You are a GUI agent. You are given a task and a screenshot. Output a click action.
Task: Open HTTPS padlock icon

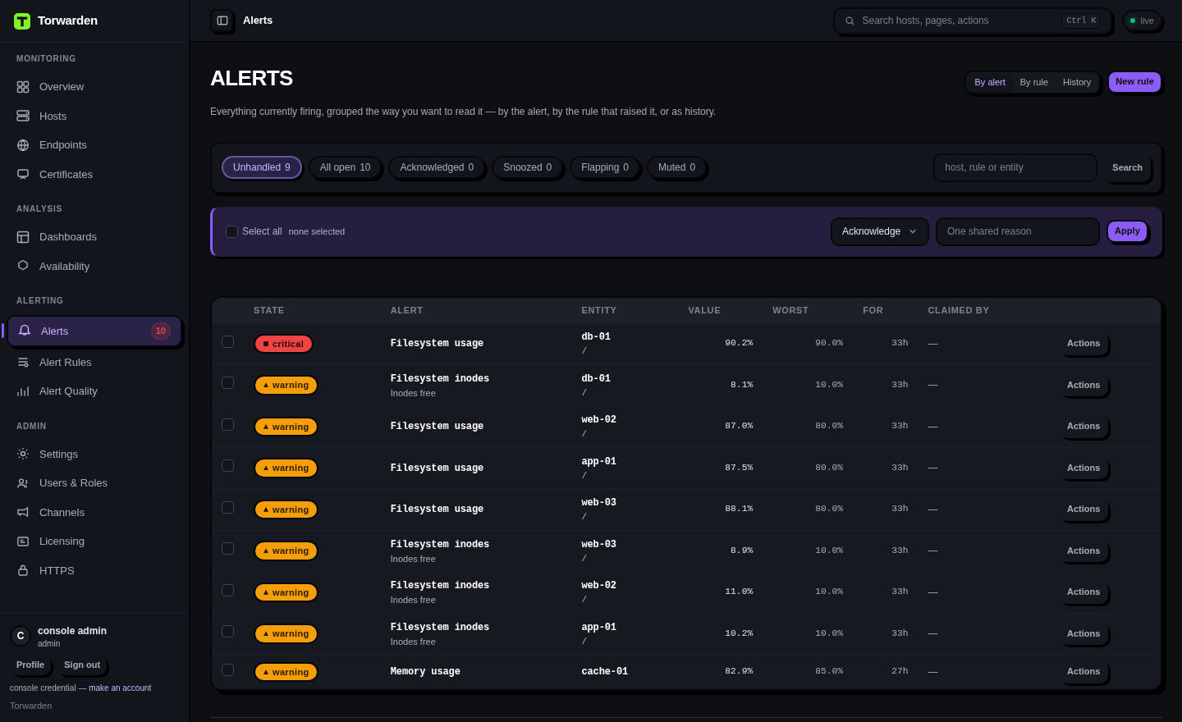pyautogui.click(x=23, y=571)
